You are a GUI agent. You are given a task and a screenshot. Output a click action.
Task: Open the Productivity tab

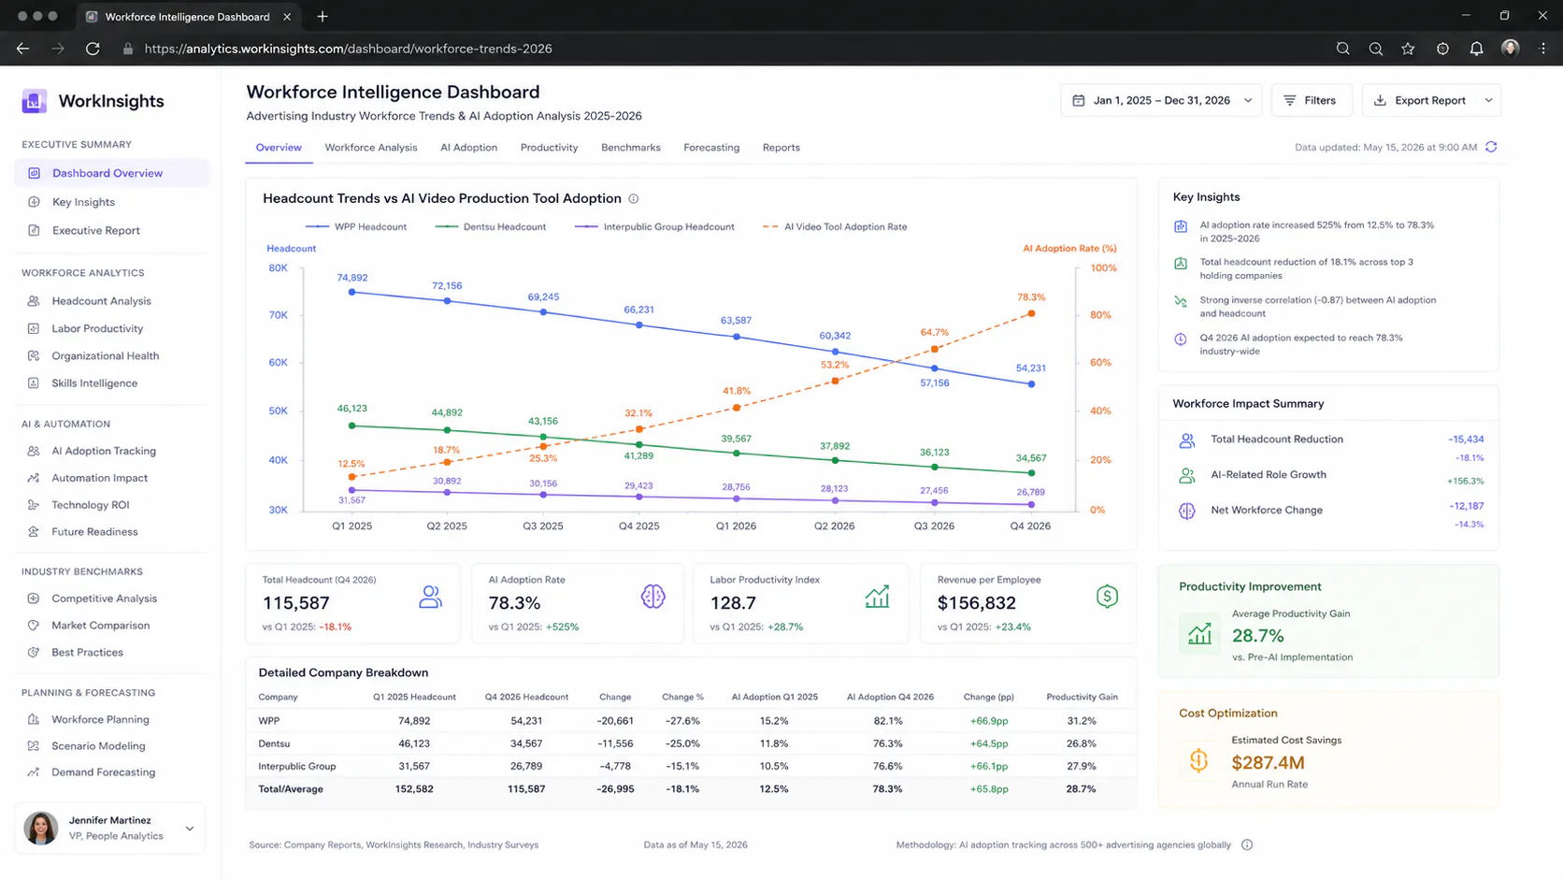pyautogui.click(x=549, y=148)
